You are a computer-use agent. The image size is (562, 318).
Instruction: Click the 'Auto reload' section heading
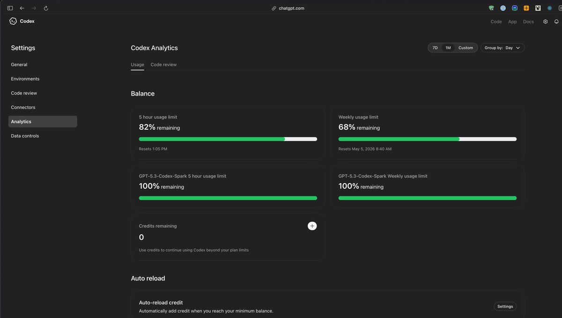[148, 278]
